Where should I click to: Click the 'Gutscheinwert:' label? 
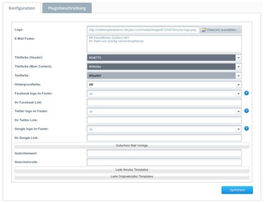(26, 154)
